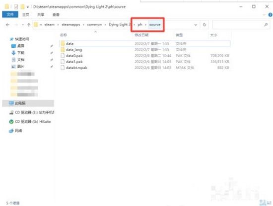Click the address bar folder icon
Viewport: 273px width, 206px height.
[36, 24]
